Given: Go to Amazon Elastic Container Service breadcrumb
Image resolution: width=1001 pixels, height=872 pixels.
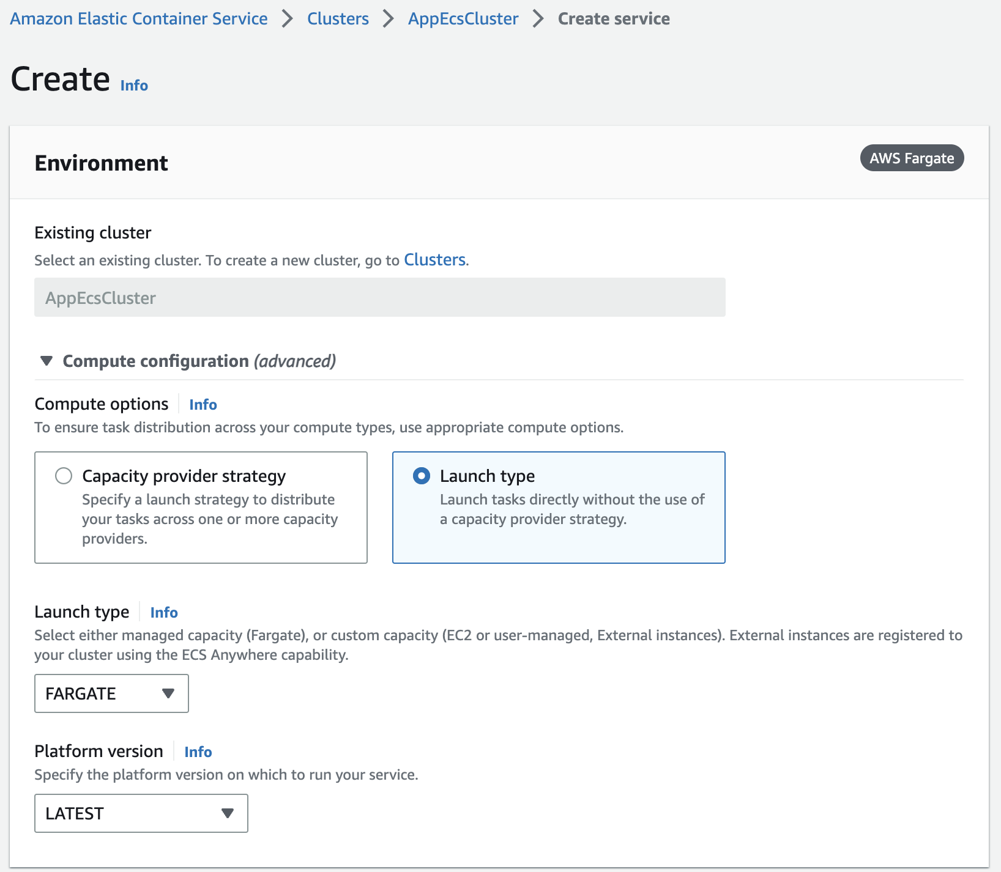Looking at the screenshot, I should point(139,19).
